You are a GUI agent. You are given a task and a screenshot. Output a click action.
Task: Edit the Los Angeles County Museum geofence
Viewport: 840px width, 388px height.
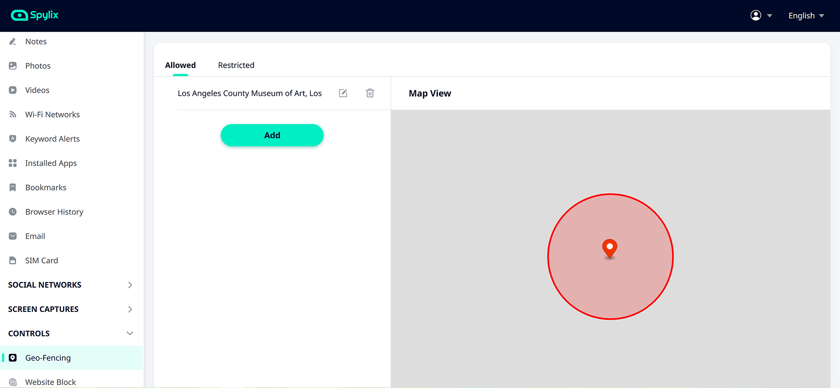343,93
